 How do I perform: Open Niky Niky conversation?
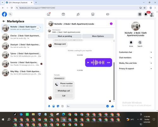[22, 73]
